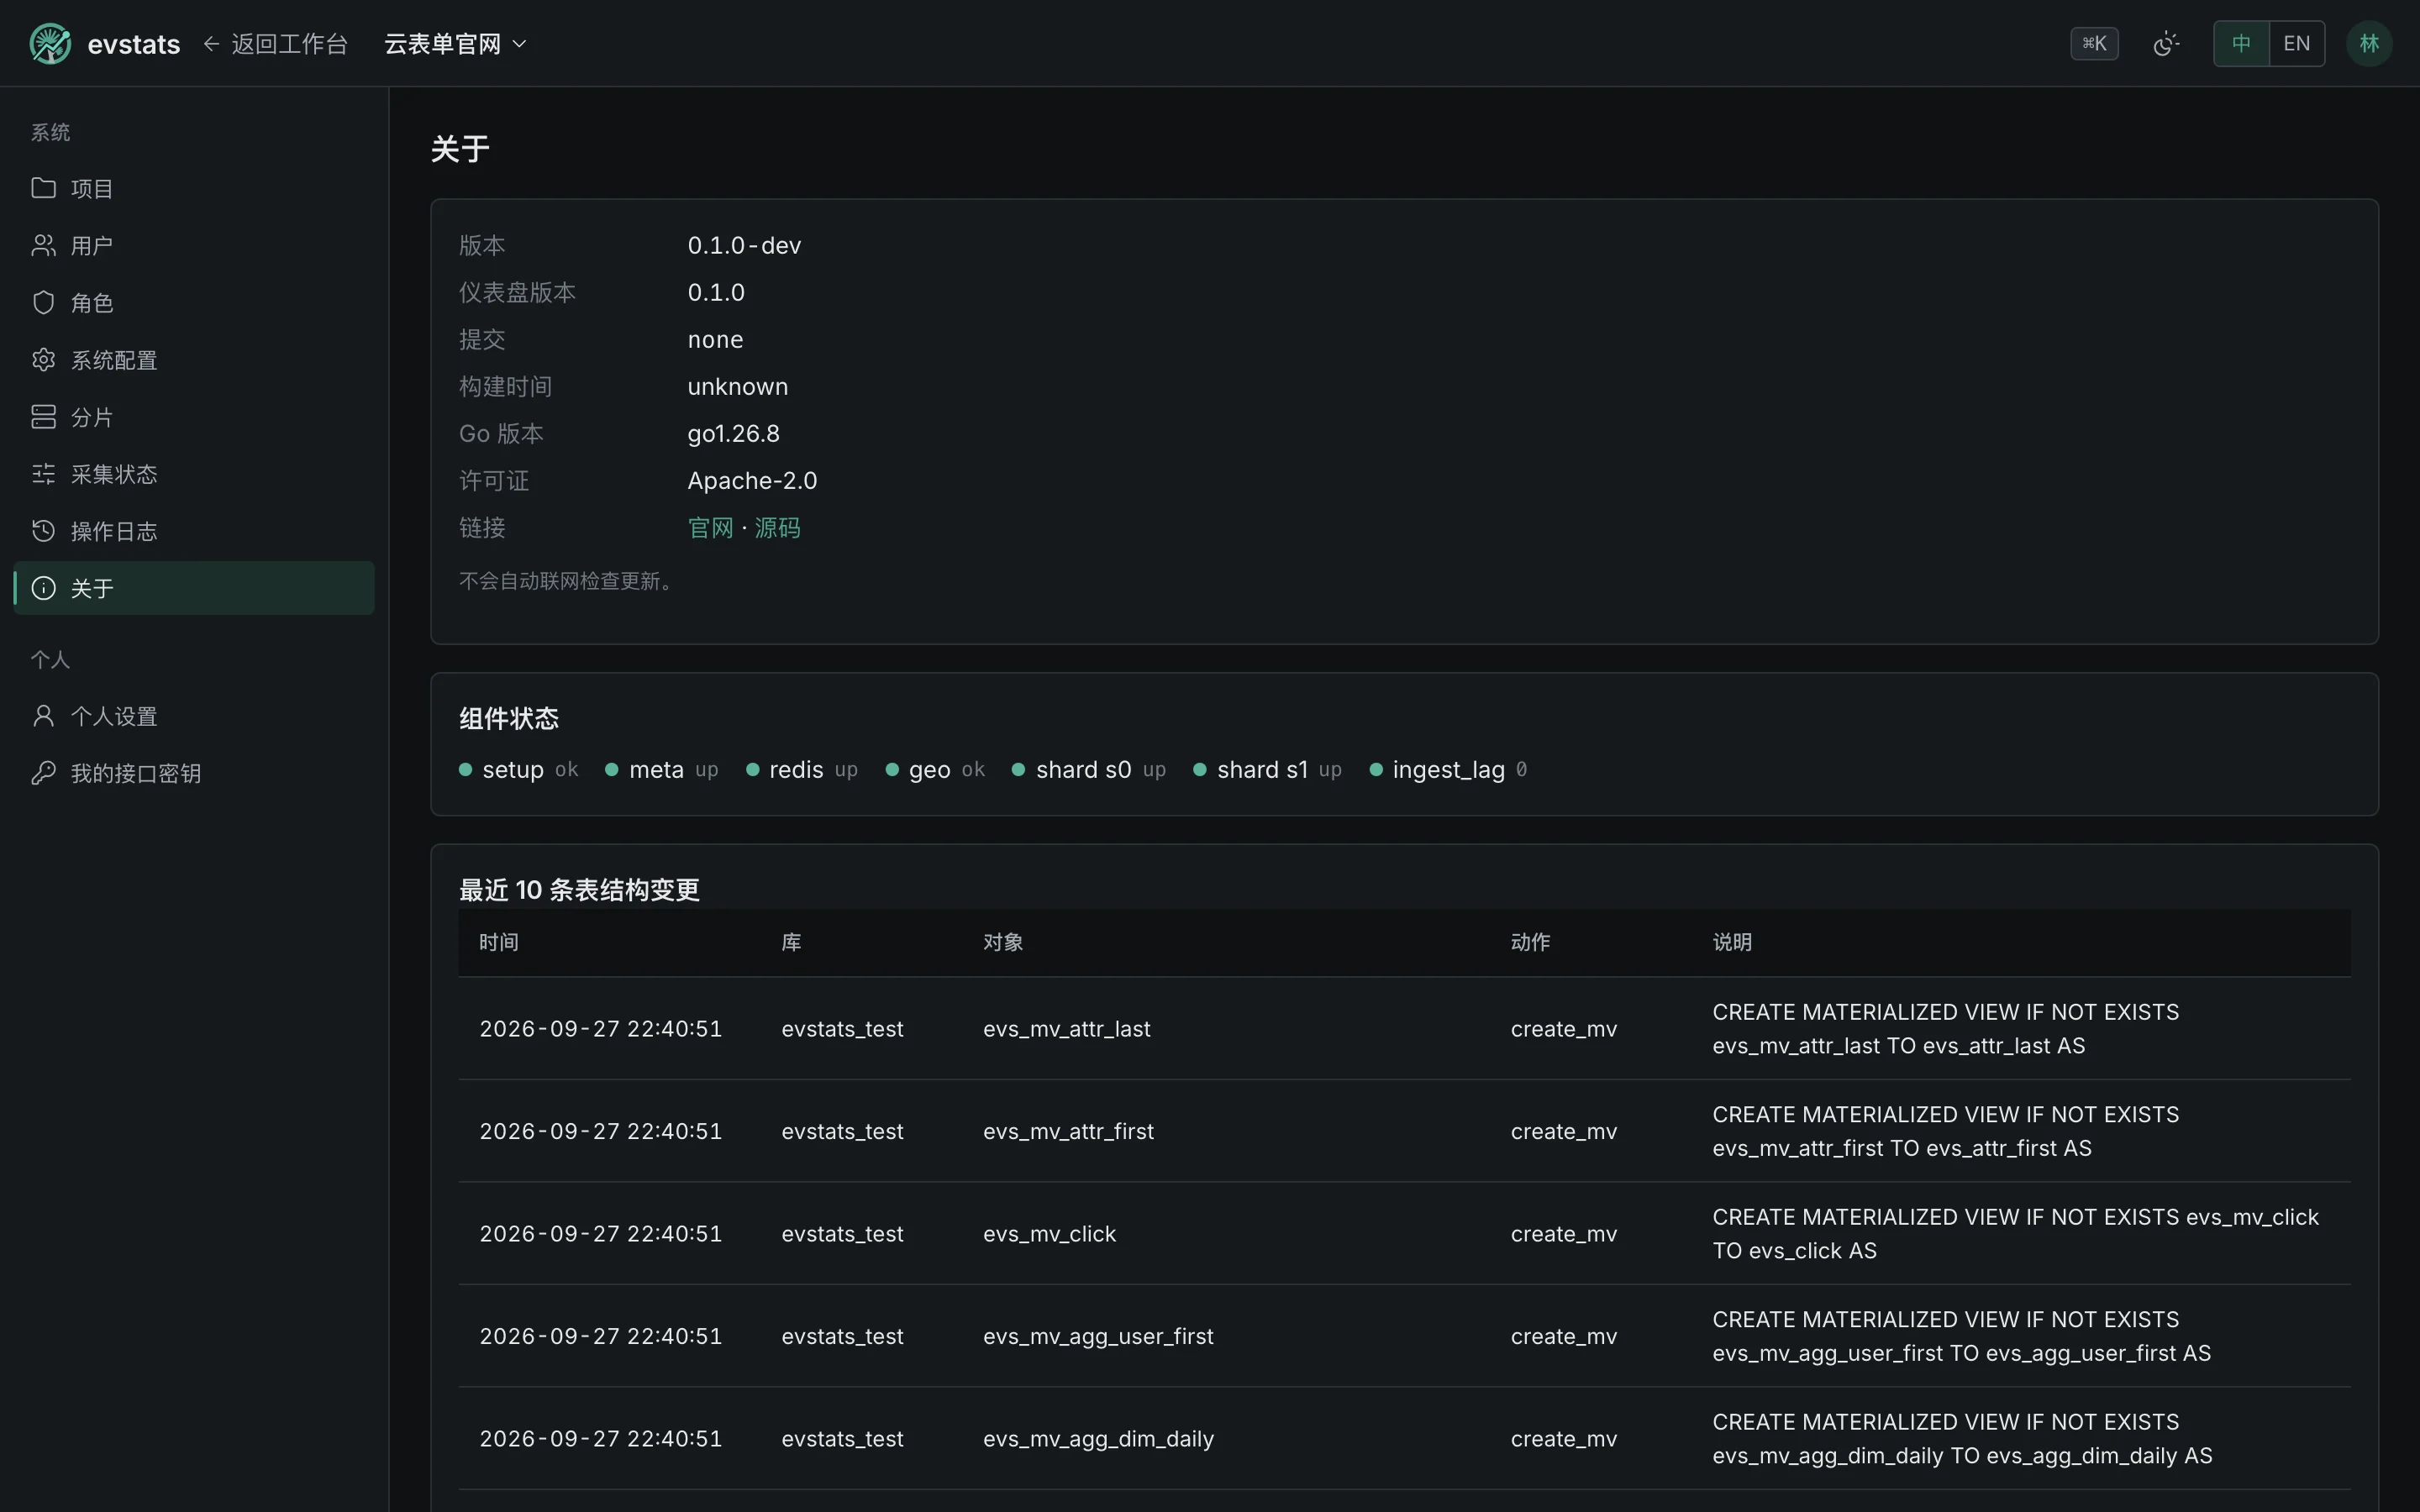Image resolution: width=2420 pixels, height=1512 pixels.
Task: Switch language to 中
Action: point(2241,44)
